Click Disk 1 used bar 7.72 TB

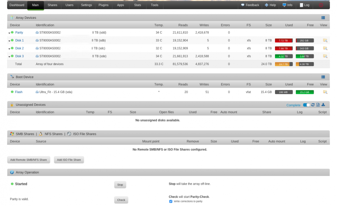(284, 40)
